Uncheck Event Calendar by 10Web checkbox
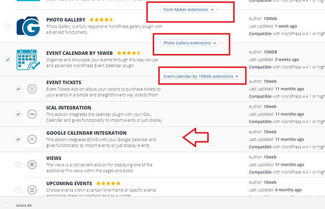 (x=7, y=60)
